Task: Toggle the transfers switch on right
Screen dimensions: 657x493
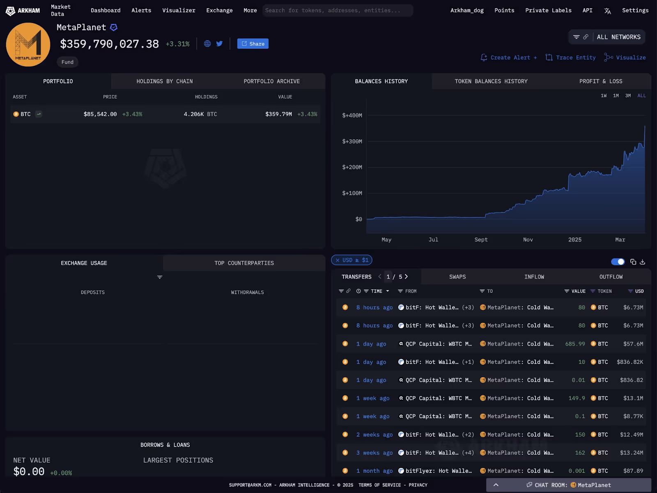Action: [618, 262]
